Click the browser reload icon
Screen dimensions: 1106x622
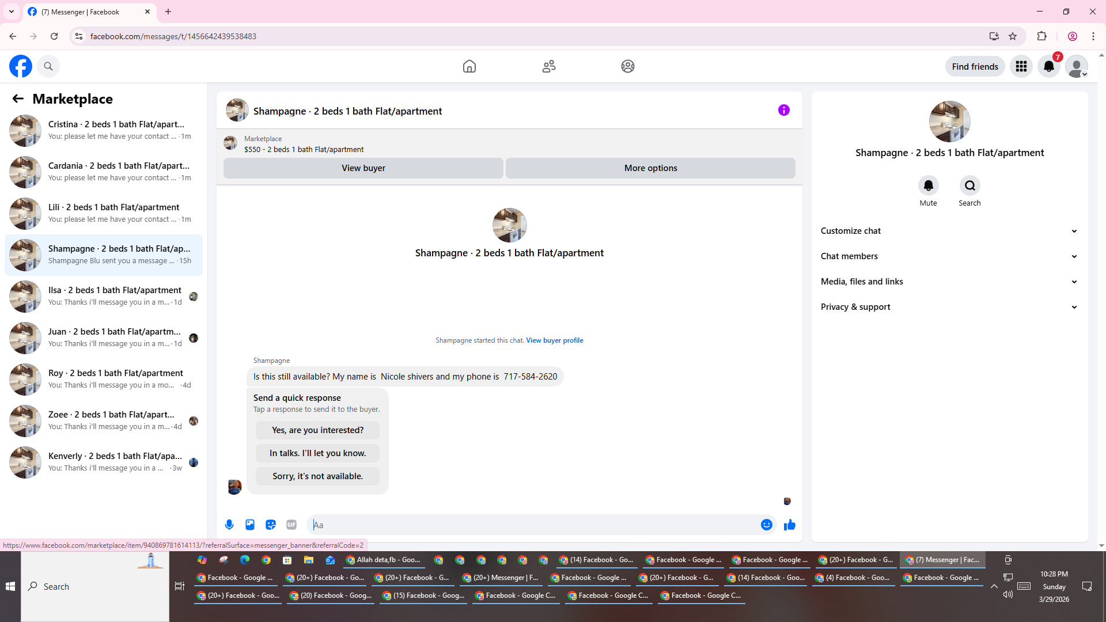point(54,36)
